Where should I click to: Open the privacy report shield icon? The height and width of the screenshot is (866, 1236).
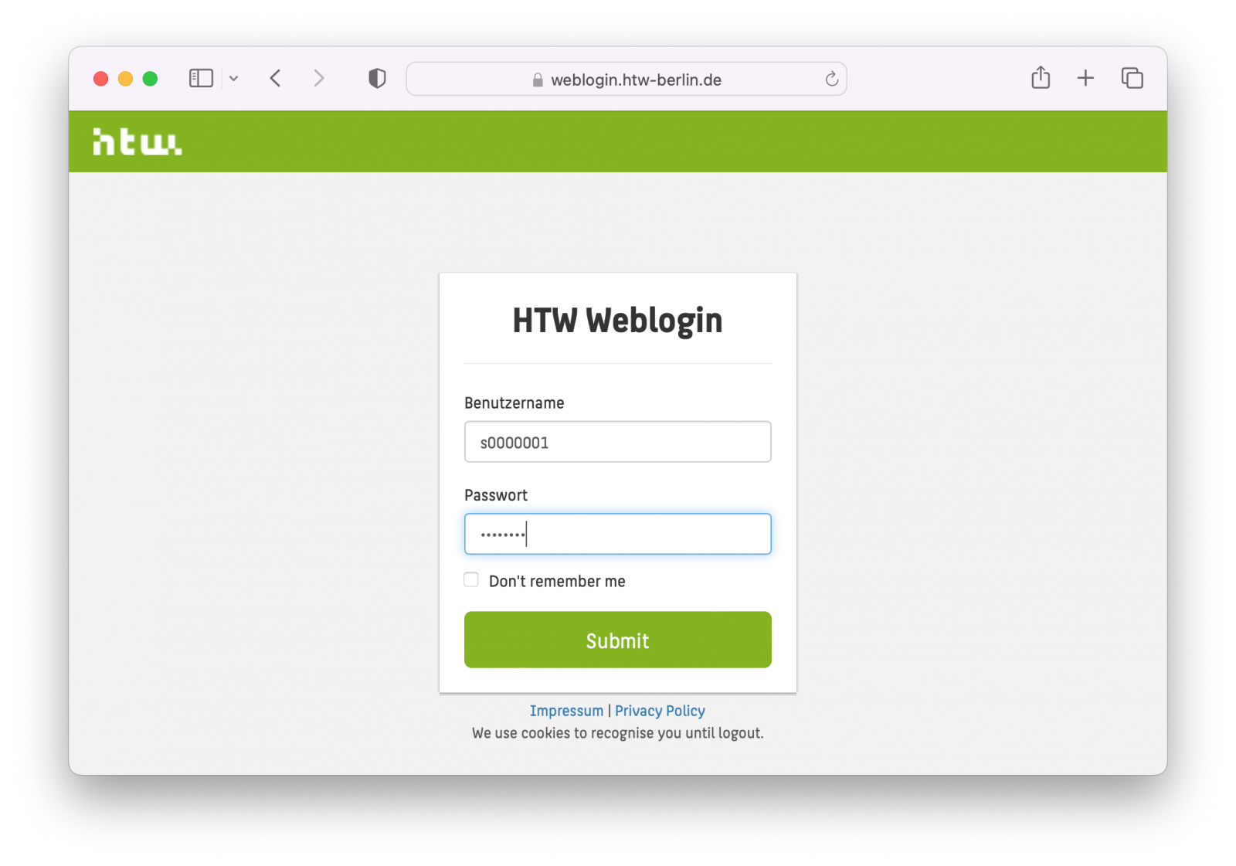[x=377, y=78]
